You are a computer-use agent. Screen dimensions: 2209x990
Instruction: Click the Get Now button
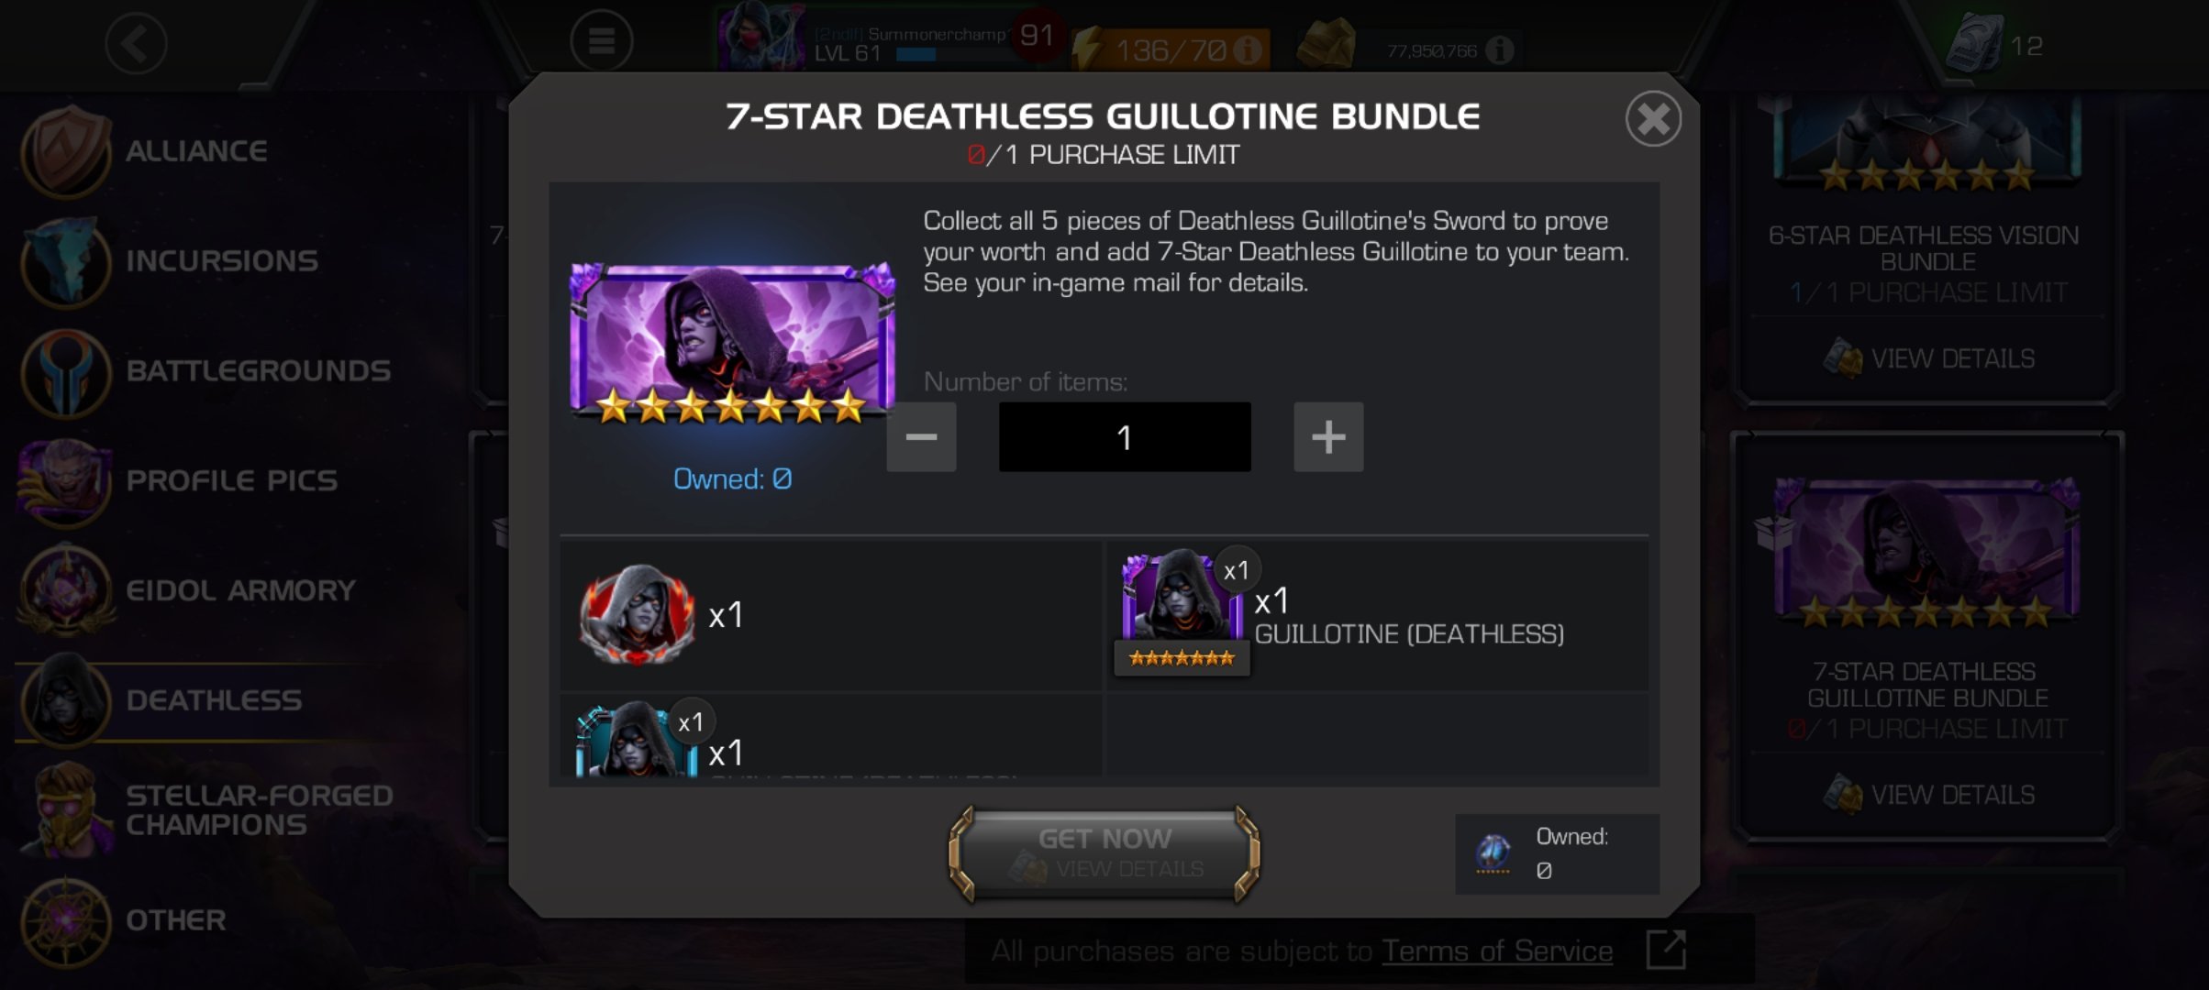click(x=1104, y=853)
